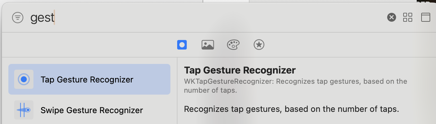
Task: Clear the search text with the X button
Action: 391,17
